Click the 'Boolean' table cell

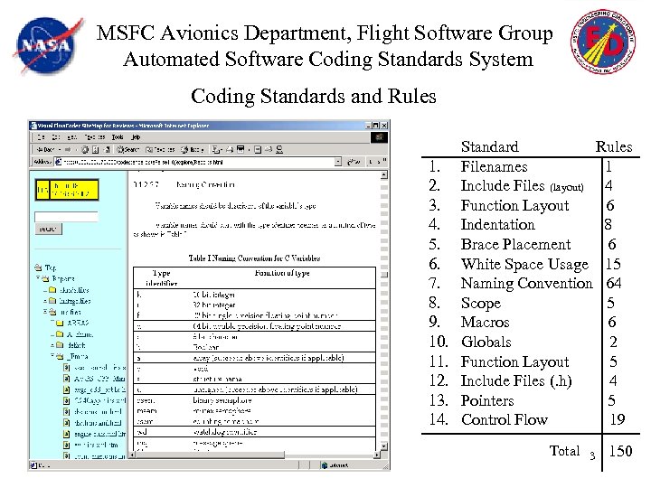(206, 347)
